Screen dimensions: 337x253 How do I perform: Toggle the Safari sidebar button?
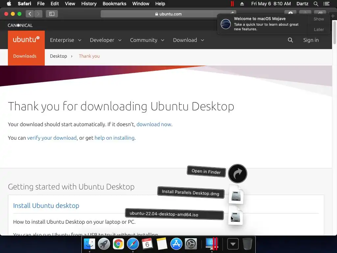(x=52, y=14)
